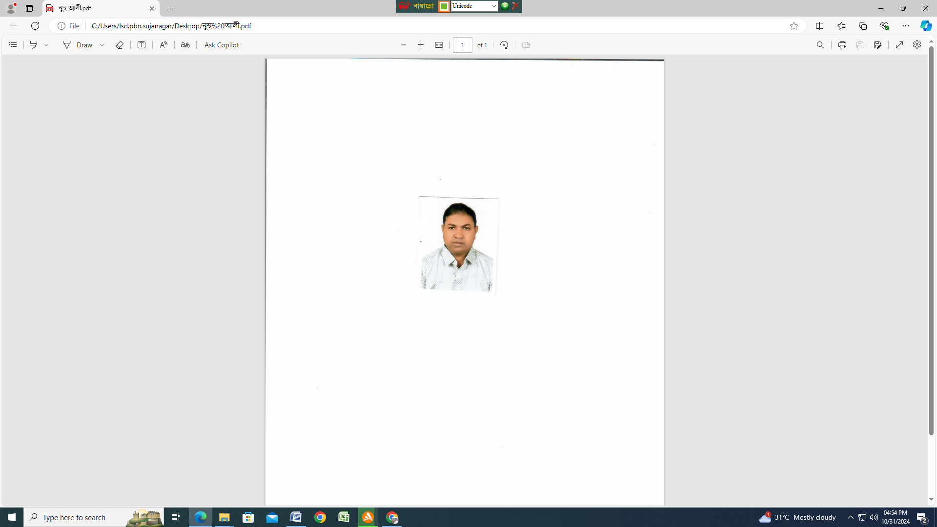Toggle Split screen in browser
This screenshot has height=527, width=937.
(x=819, y=26)
